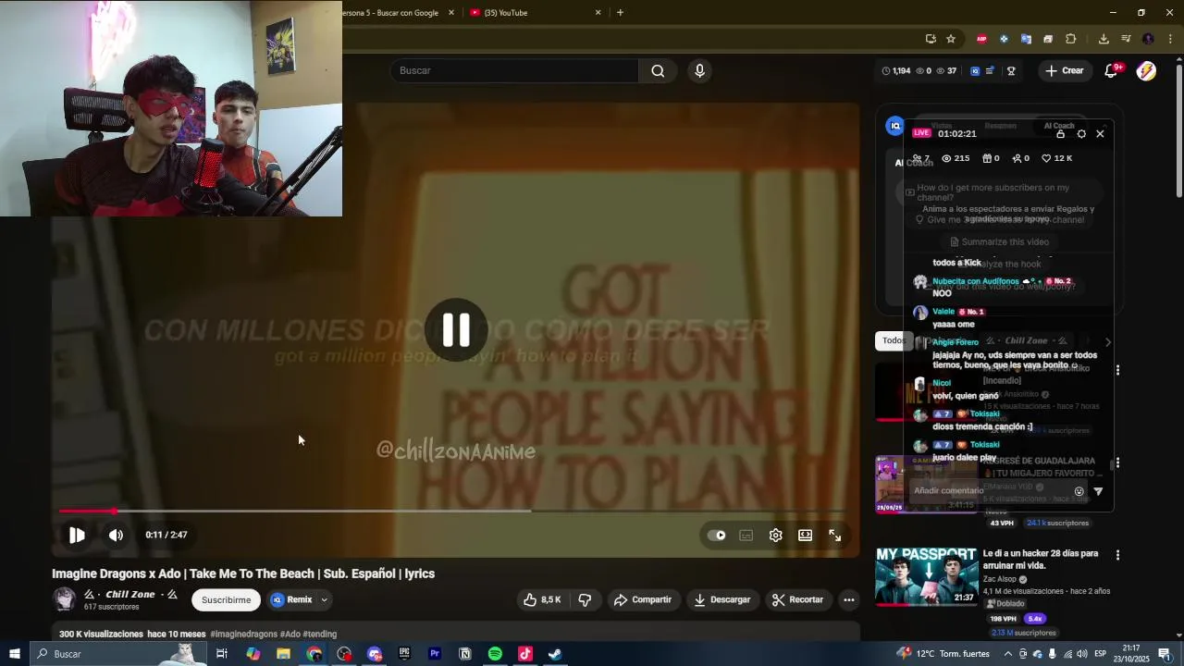Dislike the video with thumbs-down
Image resolution: width=1184 pixels, height=666 pixels.
[x=585, y=599]
